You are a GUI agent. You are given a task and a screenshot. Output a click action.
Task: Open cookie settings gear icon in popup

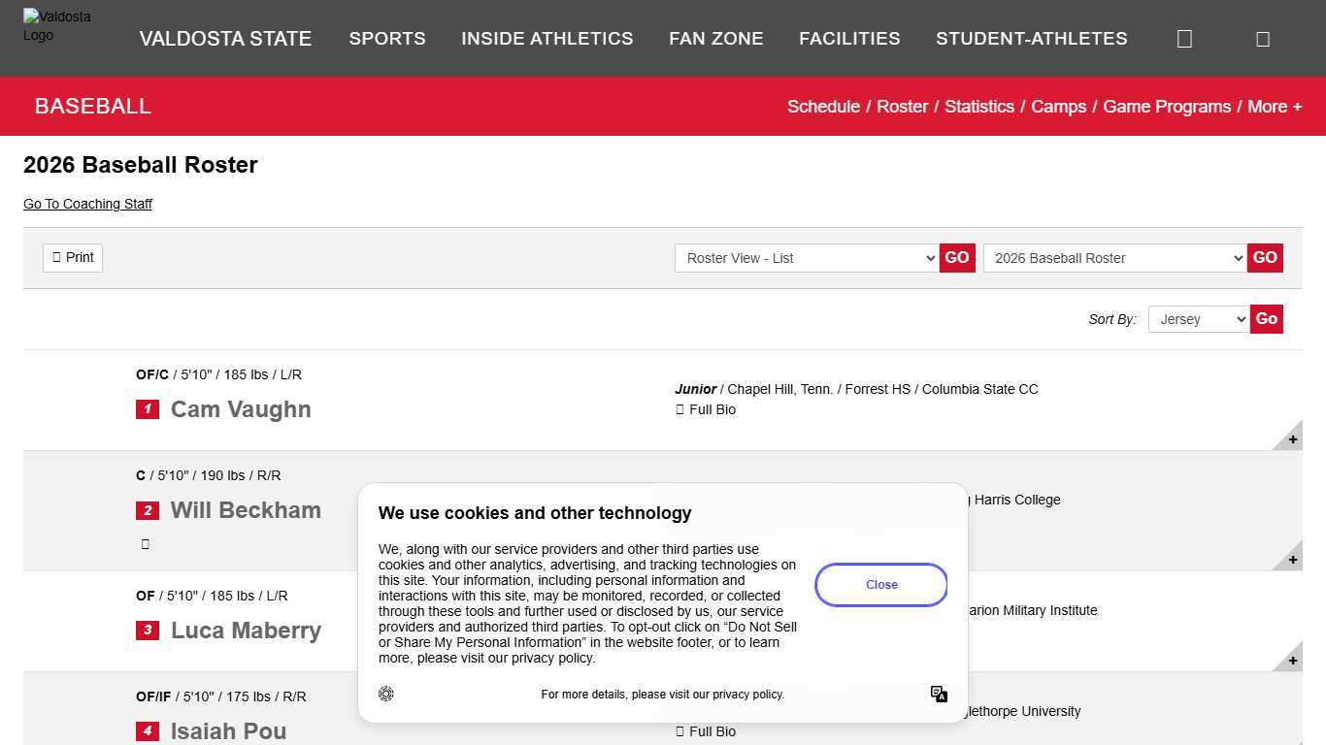tap(386, 694)
